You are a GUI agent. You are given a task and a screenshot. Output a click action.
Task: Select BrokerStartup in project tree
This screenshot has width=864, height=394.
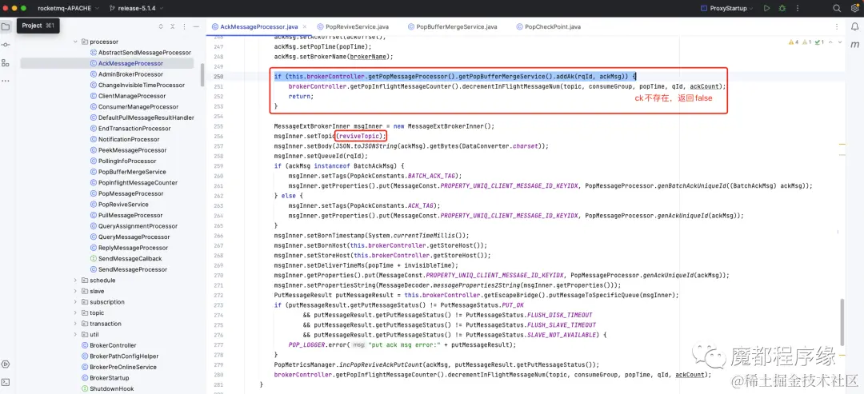[x=109, y=378]
